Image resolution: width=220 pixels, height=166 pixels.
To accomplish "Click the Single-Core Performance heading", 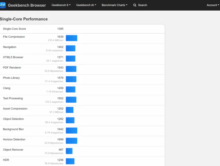I will 24,19.
